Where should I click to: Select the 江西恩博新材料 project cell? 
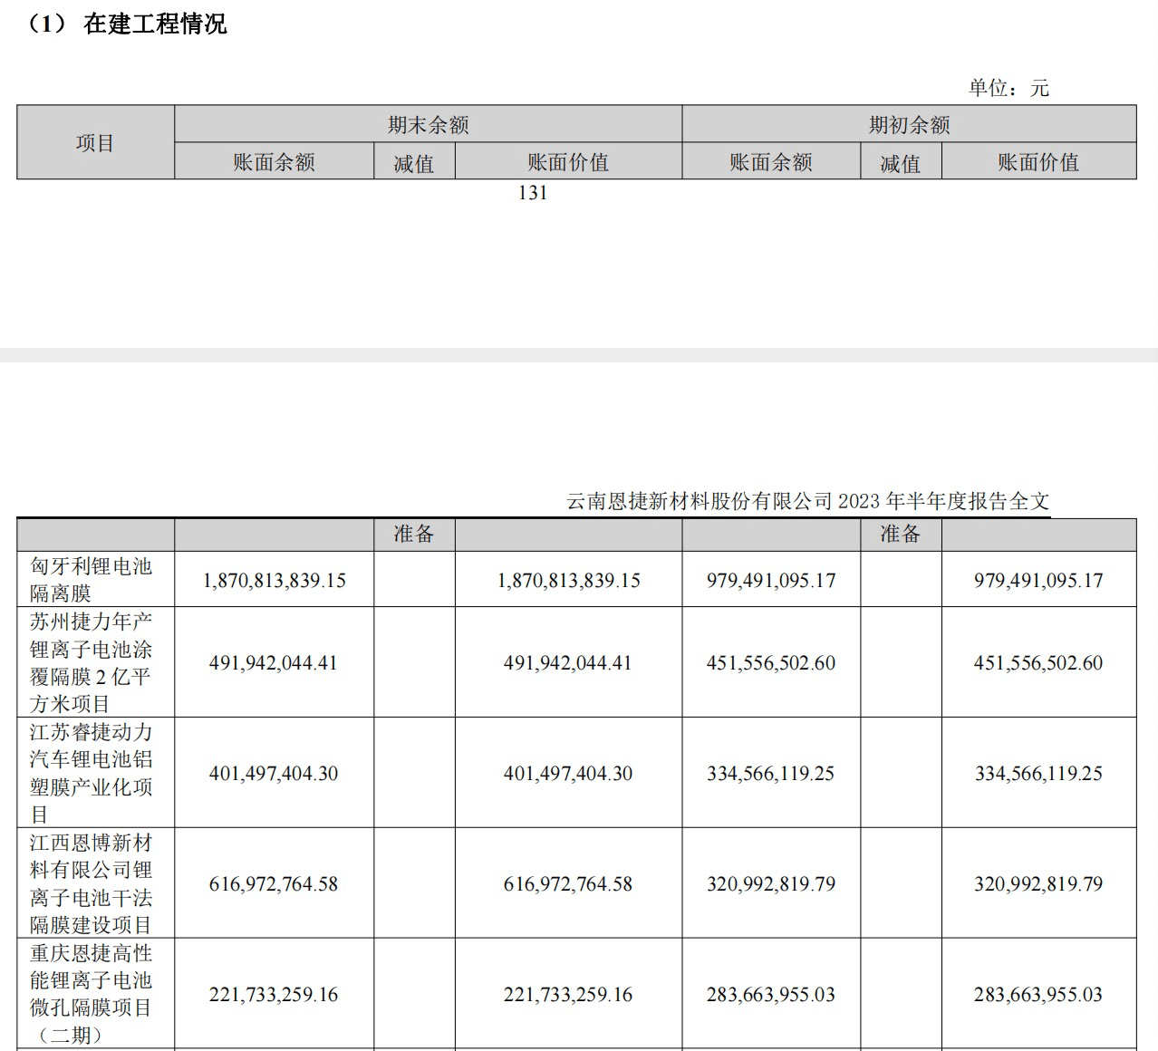[91, 883]
